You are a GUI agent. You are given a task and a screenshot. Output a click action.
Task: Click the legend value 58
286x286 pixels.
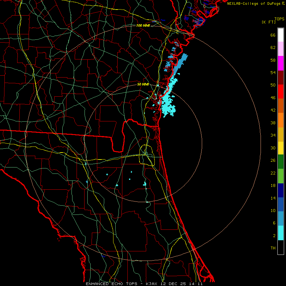point(273,60)
